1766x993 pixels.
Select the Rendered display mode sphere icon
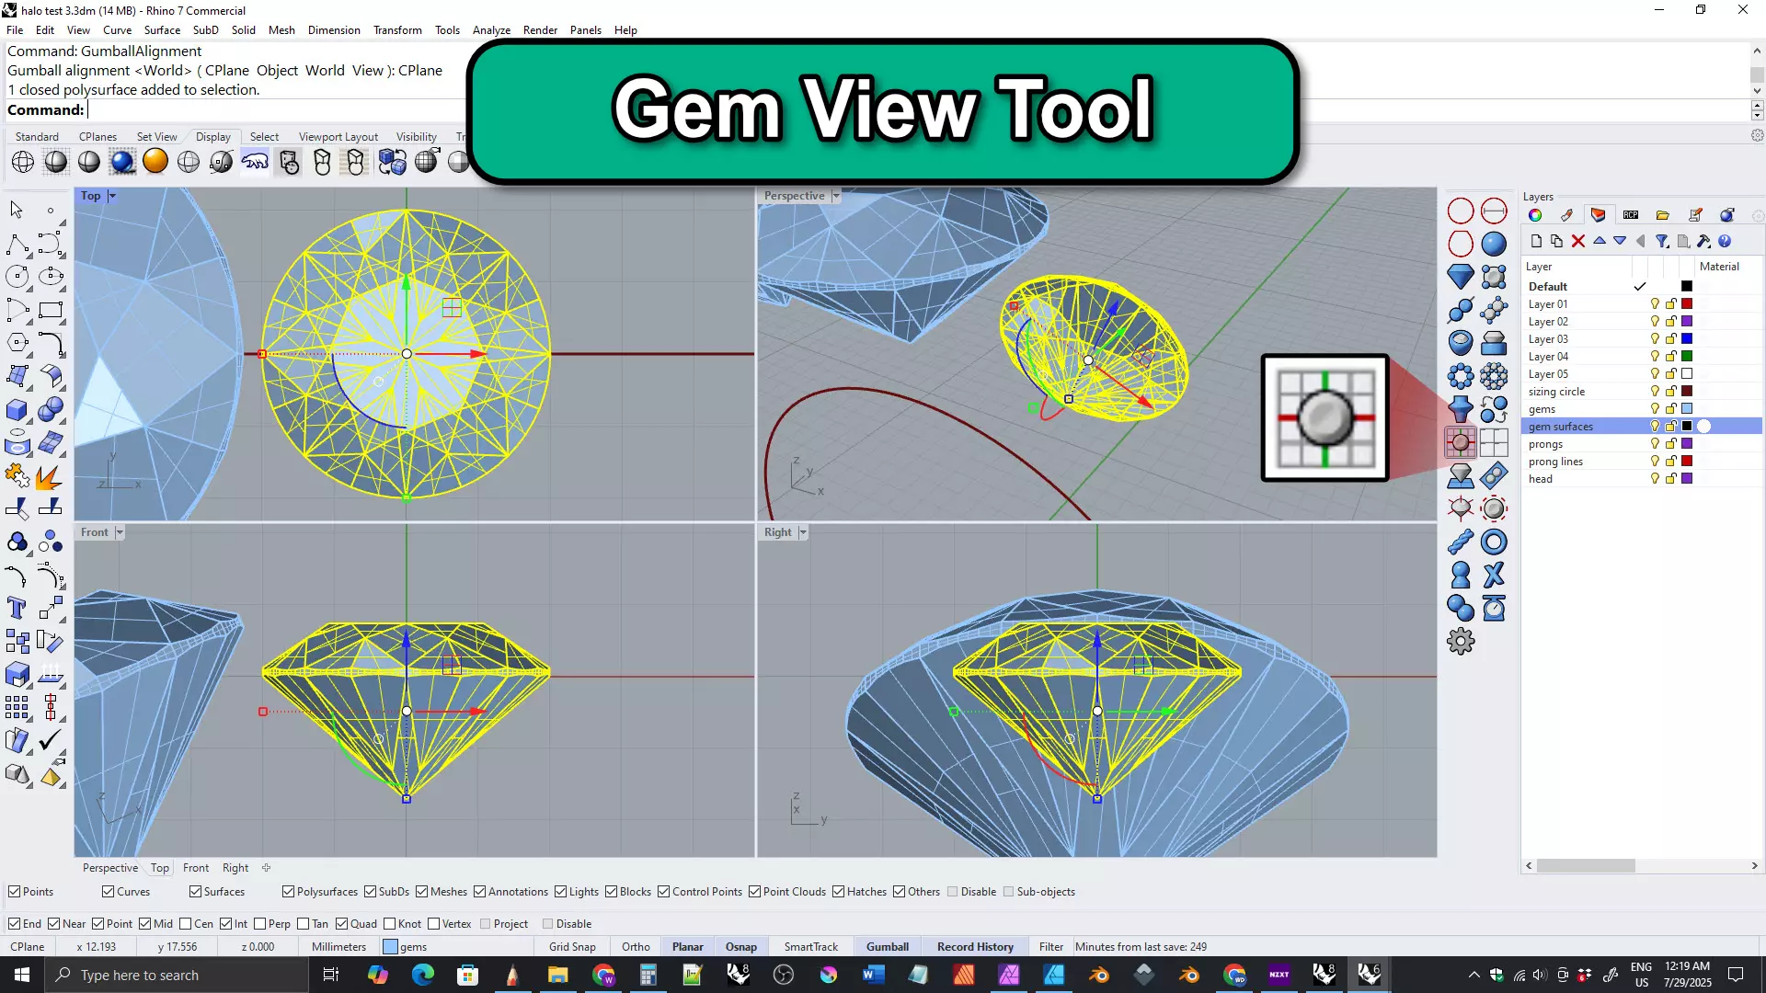pyautogui.click(x=122, y=163)
